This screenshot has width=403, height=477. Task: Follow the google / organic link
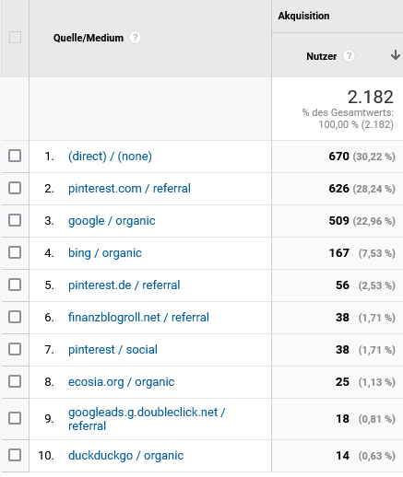pyautogui.click(x=112, y=221)
